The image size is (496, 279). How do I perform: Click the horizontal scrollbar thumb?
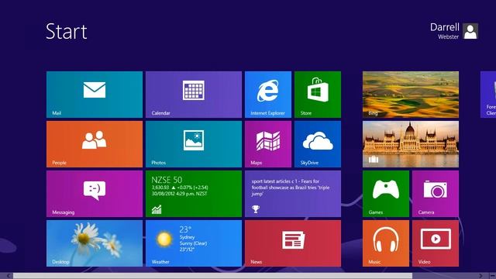point(212,276)
